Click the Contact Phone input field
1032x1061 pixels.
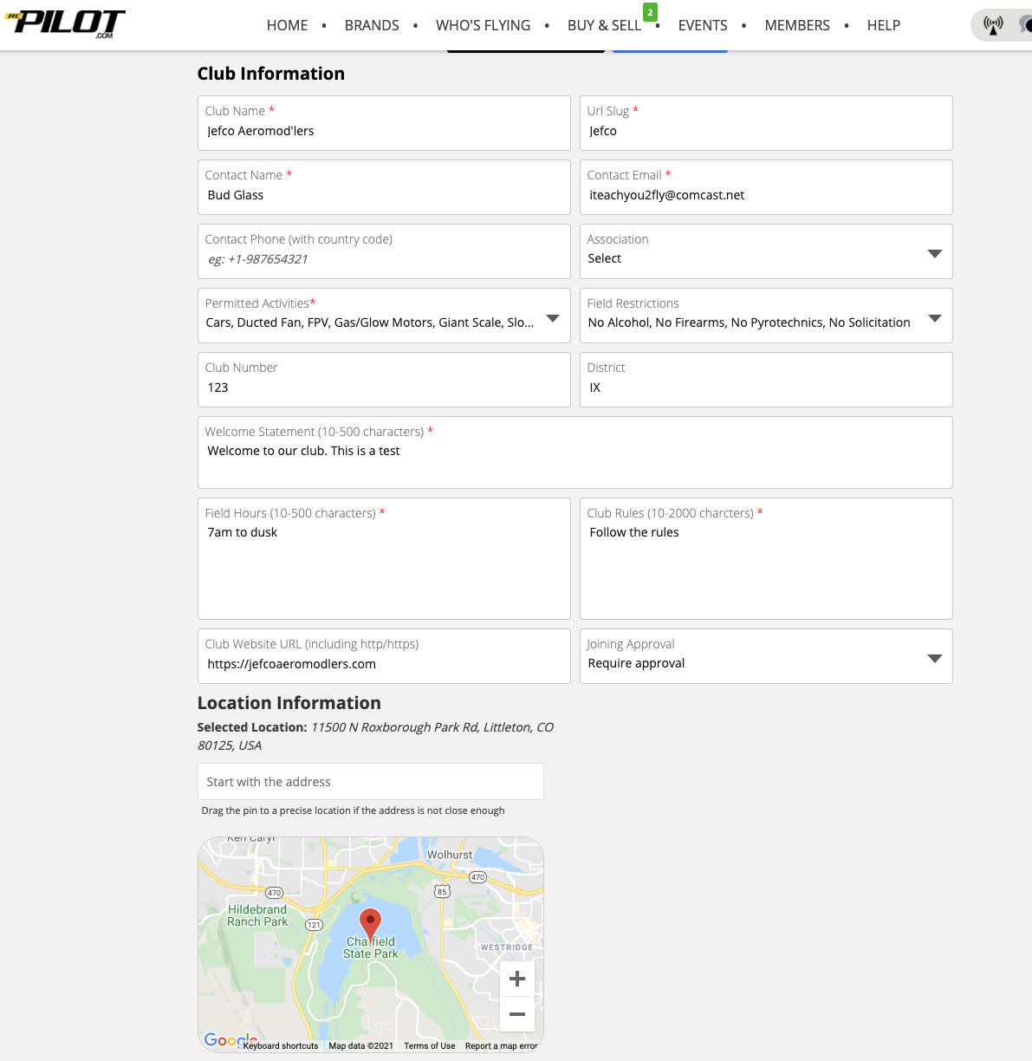point(384,259)
